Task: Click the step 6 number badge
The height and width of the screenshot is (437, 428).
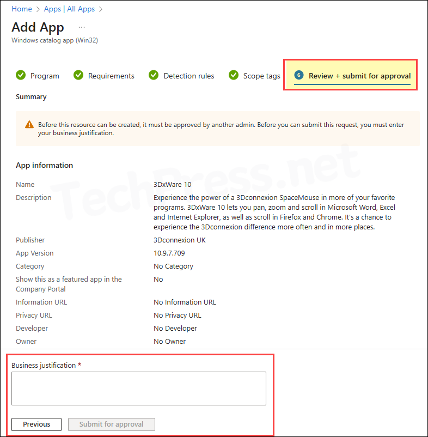Action: click(299, 75)
